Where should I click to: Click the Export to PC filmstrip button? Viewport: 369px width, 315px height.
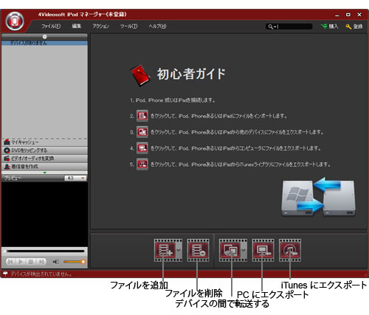263,250
